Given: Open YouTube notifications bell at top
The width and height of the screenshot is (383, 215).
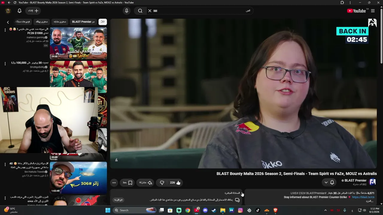Looking at the screenshot, I should tap(19, 11).
